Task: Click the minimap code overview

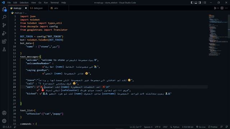Action: click(x=218, y=35)
